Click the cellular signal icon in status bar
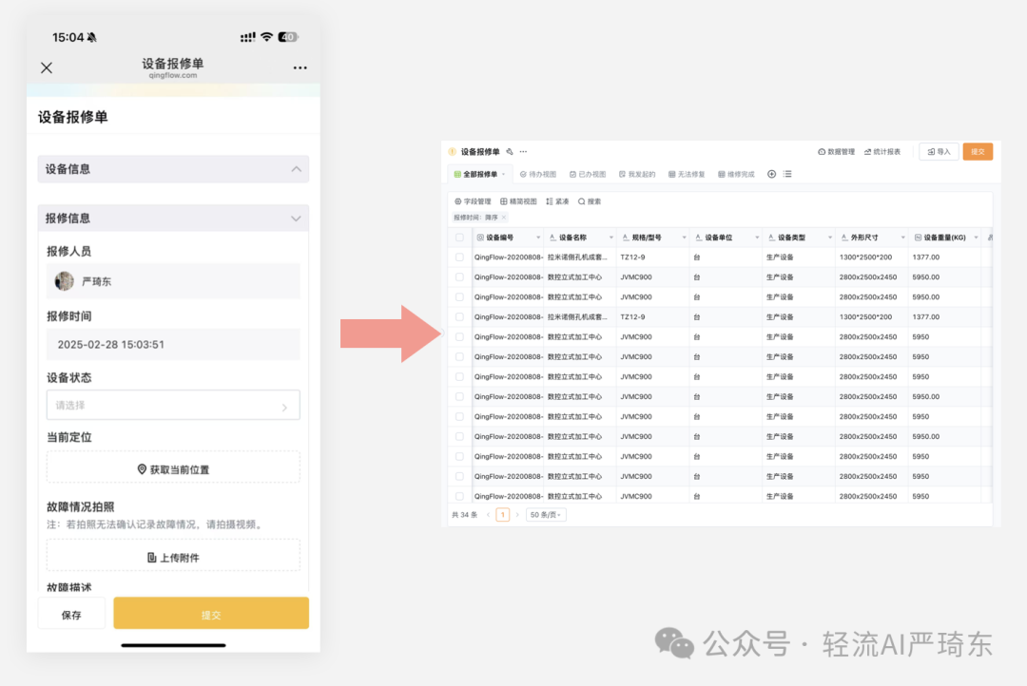The width and height of the screenshot is (1027, 686). 247,37
